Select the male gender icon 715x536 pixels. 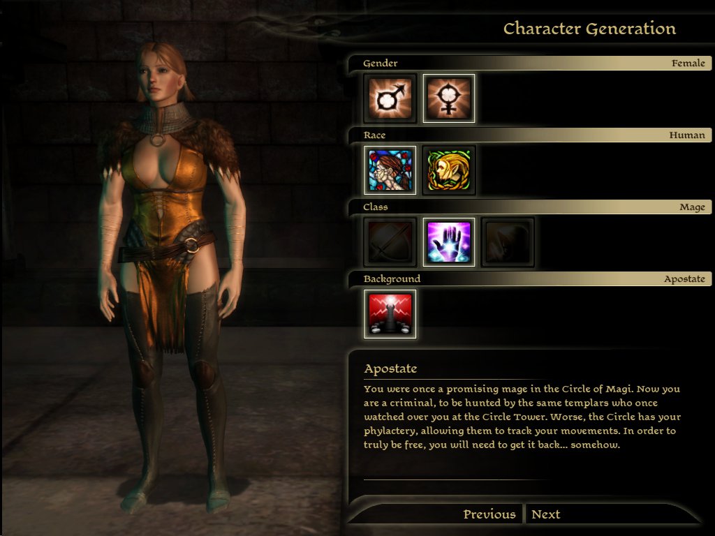click(390, 98)
